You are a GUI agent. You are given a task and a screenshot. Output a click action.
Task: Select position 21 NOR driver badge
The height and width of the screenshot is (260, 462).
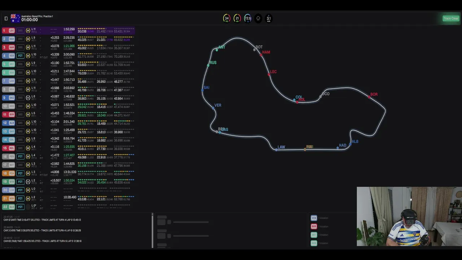(9, 198)
